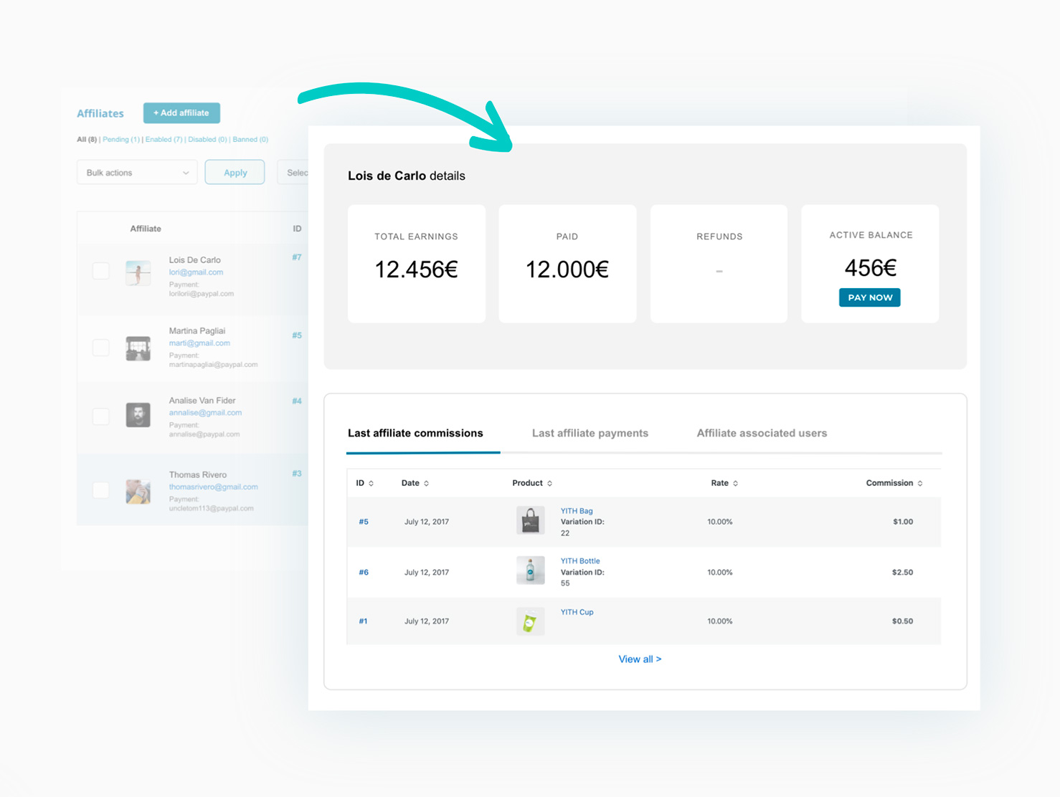Viewport: 1060px width, 797px height.
Task: Sort the table by Rate column
Action: pyautogui.click(x=735, y=484)
